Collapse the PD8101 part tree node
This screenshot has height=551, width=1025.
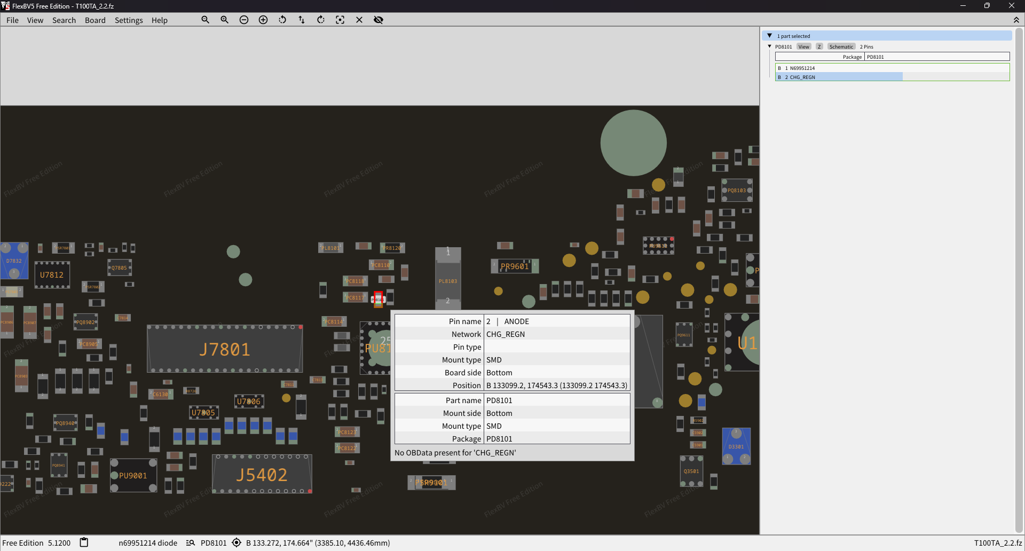[769, 46]
